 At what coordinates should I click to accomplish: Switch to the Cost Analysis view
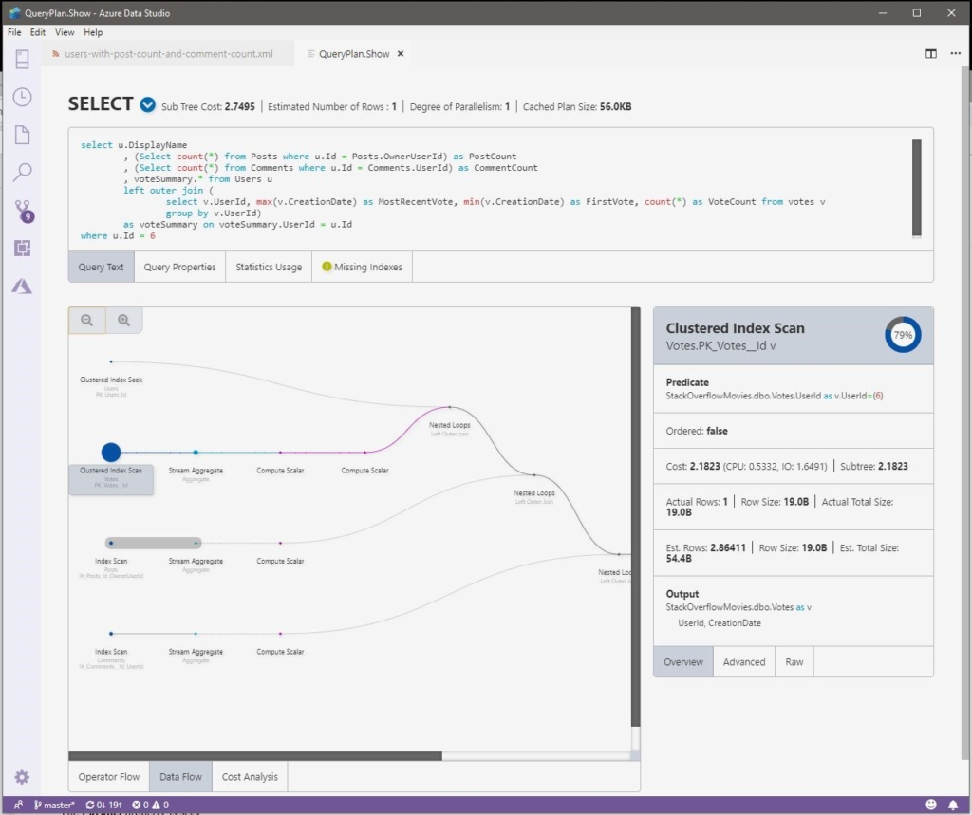[249, 776]
